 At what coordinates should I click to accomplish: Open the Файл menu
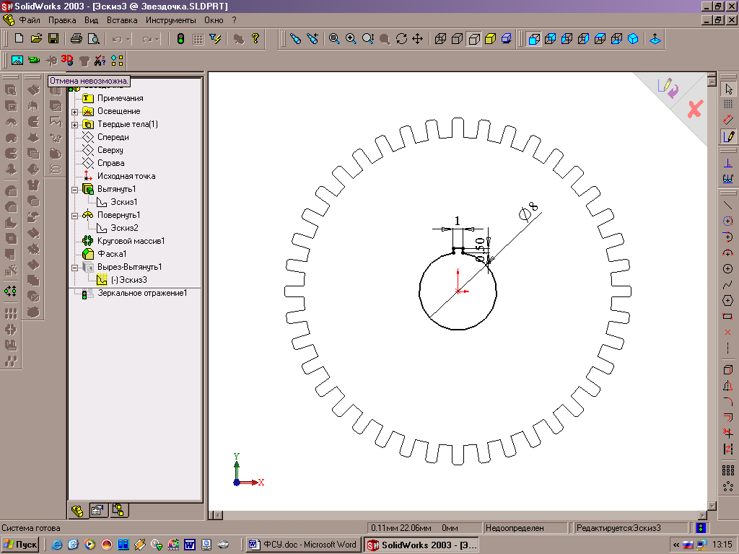(x=29, y=20)
